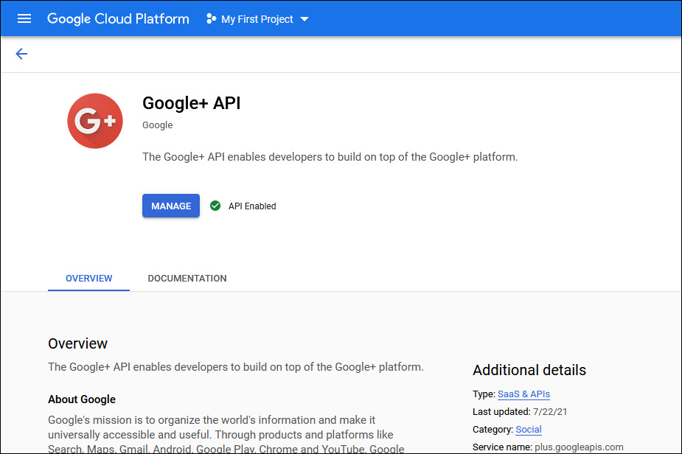
Task: Click the checkmark next to API Enabled
Action: coord(215,206)
